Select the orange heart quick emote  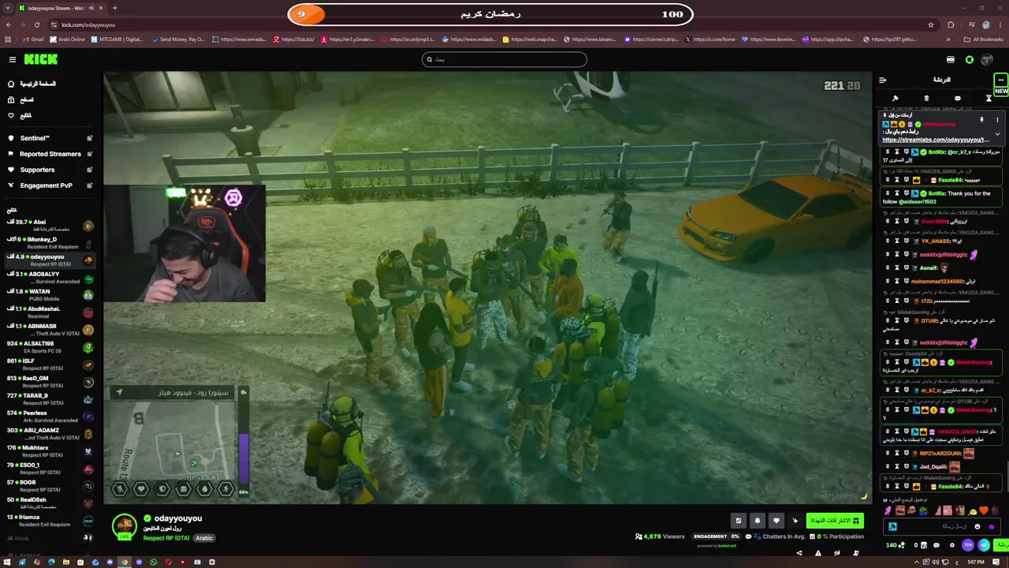click(983, 510)
